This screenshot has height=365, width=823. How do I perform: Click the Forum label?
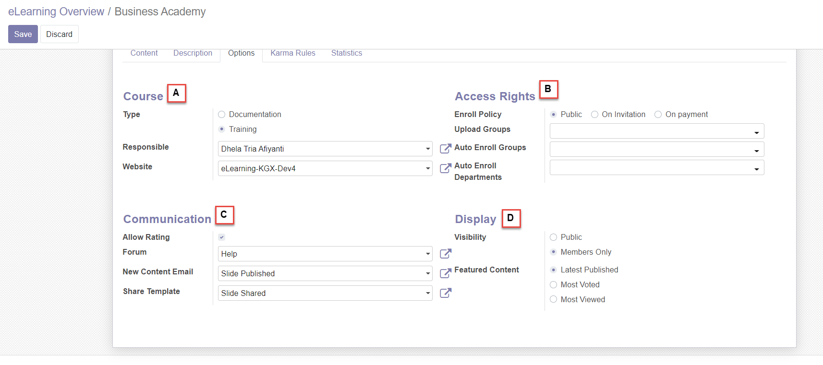(134, 252)
